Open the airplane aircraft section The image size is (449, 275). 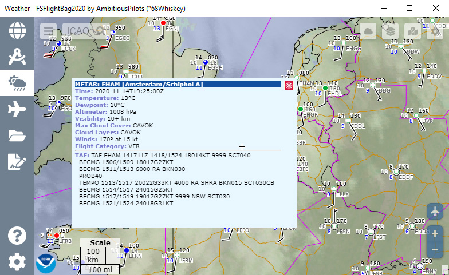click(x=17, y=109)
